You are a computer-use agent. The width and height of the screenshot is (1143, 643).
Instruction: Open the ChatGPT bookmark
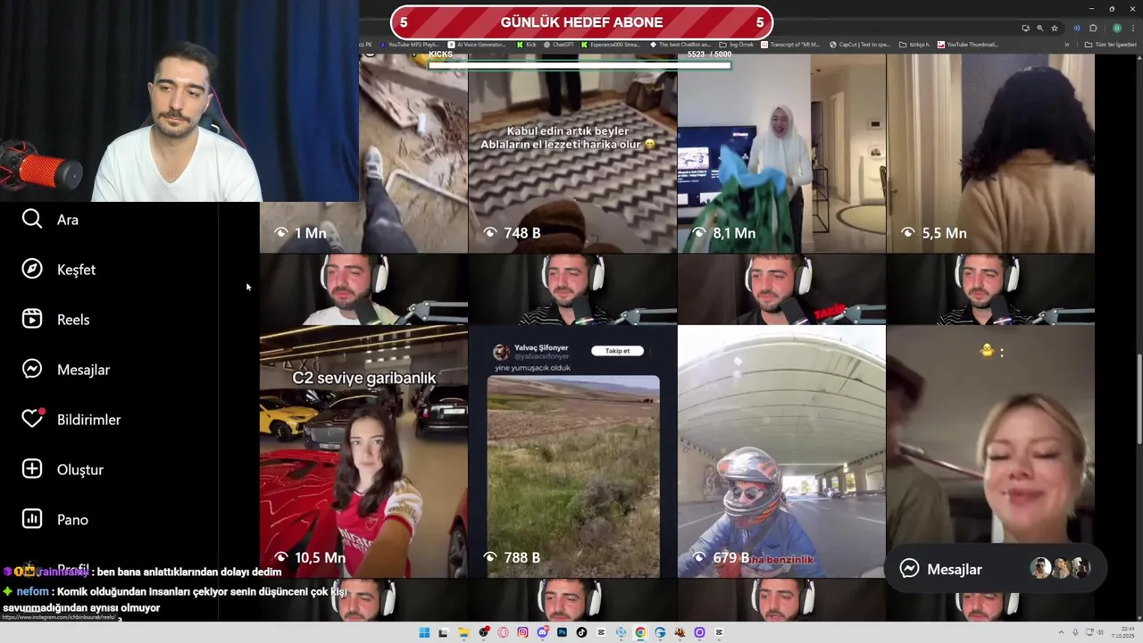click(x=557, y=45)
